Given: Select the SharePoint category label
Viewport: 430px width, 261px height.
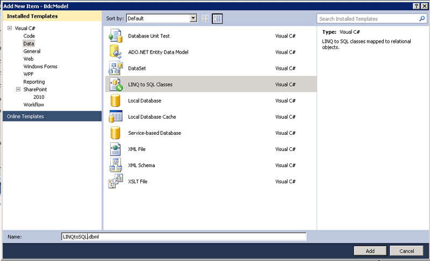Looking at the screenshot, I should coord(35,90).
